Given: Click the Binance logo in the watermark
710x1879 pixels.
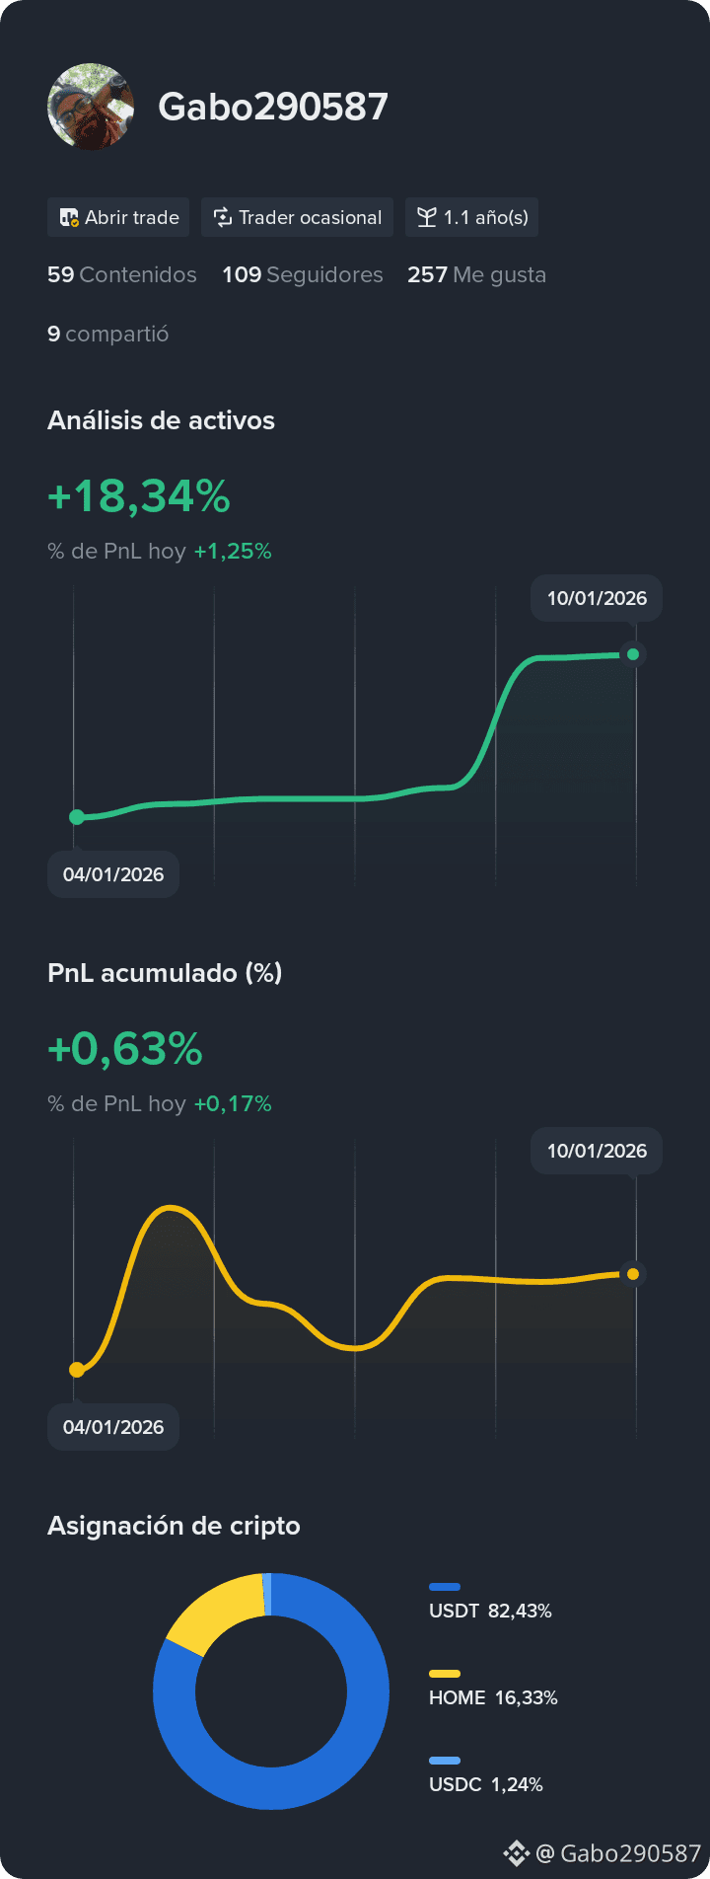Looking at the screenshot, I should point(517,1853).
